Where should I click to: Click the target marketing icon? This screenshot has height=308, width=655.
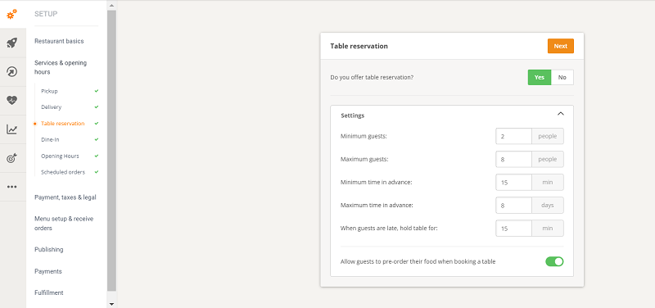(12, 158)
